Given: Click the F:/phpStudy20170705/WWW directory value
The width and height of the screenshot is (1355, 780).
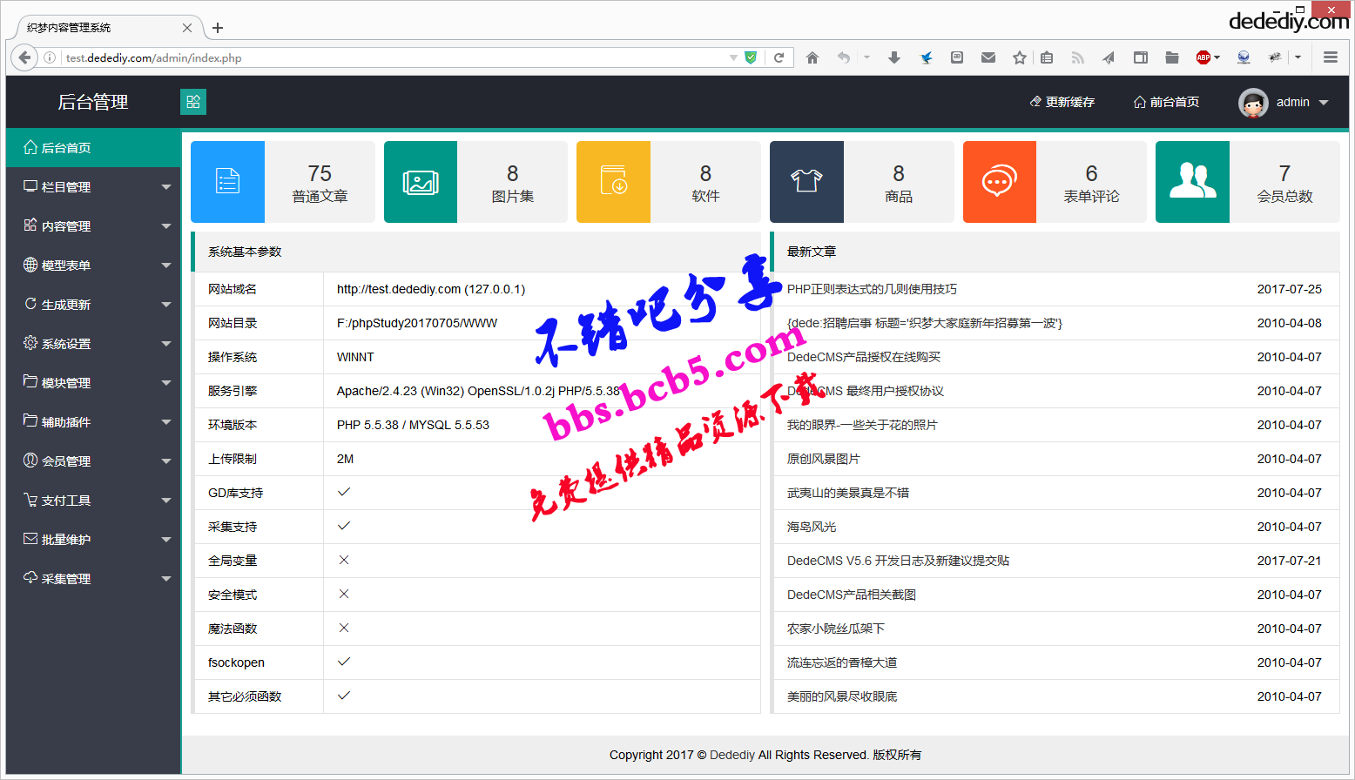Looking at the screenshot, I should 417,323.
